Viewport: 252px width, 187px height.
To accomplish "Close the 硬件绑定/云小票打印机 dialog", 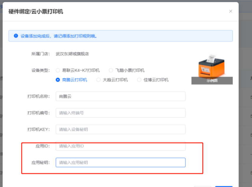I will click(231, 11).
